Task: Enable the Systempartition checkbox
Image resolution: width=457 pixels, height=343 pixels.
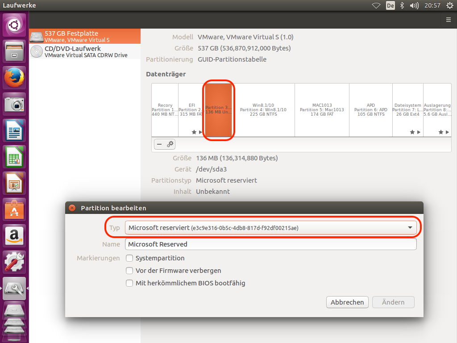Action: click(x=129, y=258)
